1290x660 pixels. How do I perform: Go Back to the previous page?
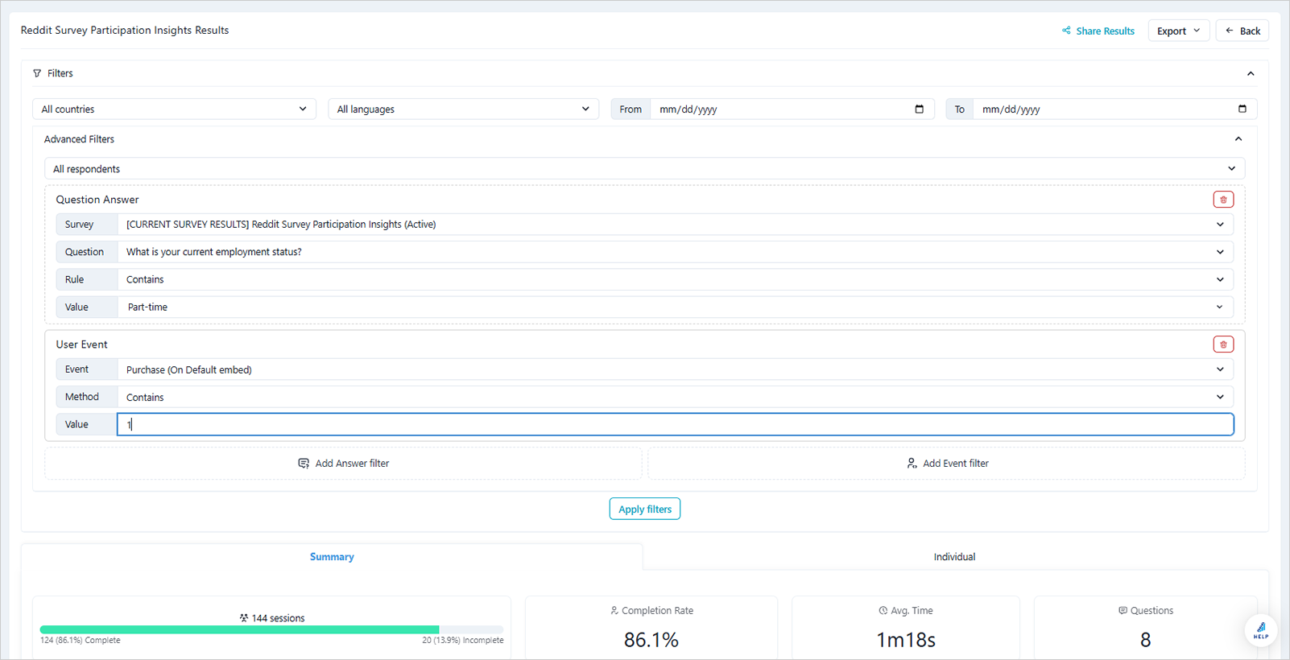[x=1242, y=31]
